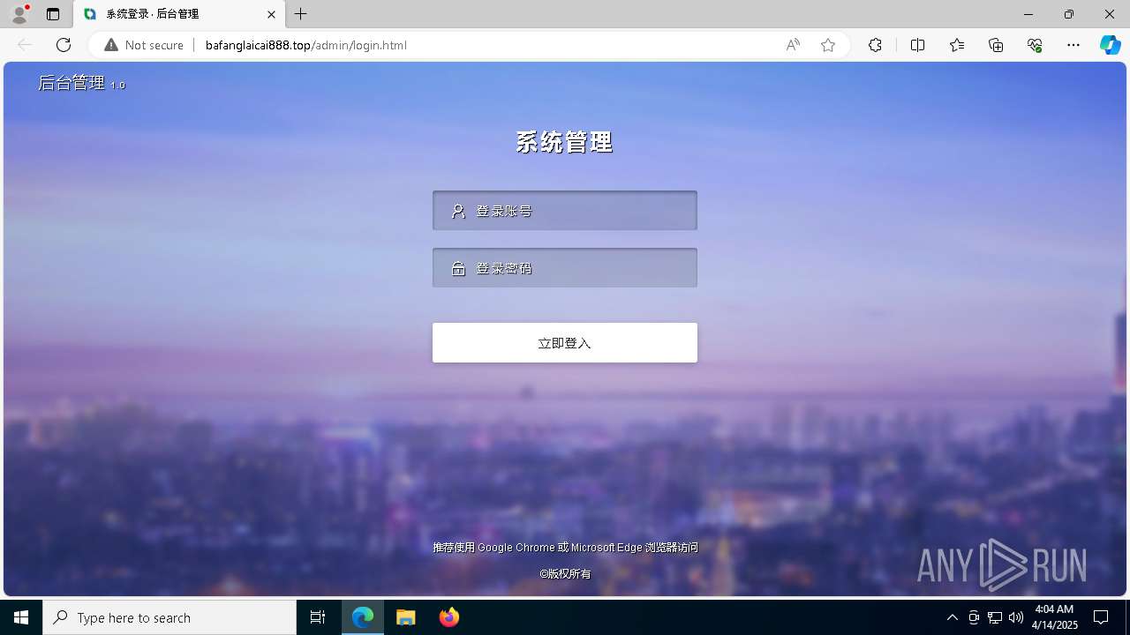
Task: Open the Not secure site info
Action: (x=144, y=45)
